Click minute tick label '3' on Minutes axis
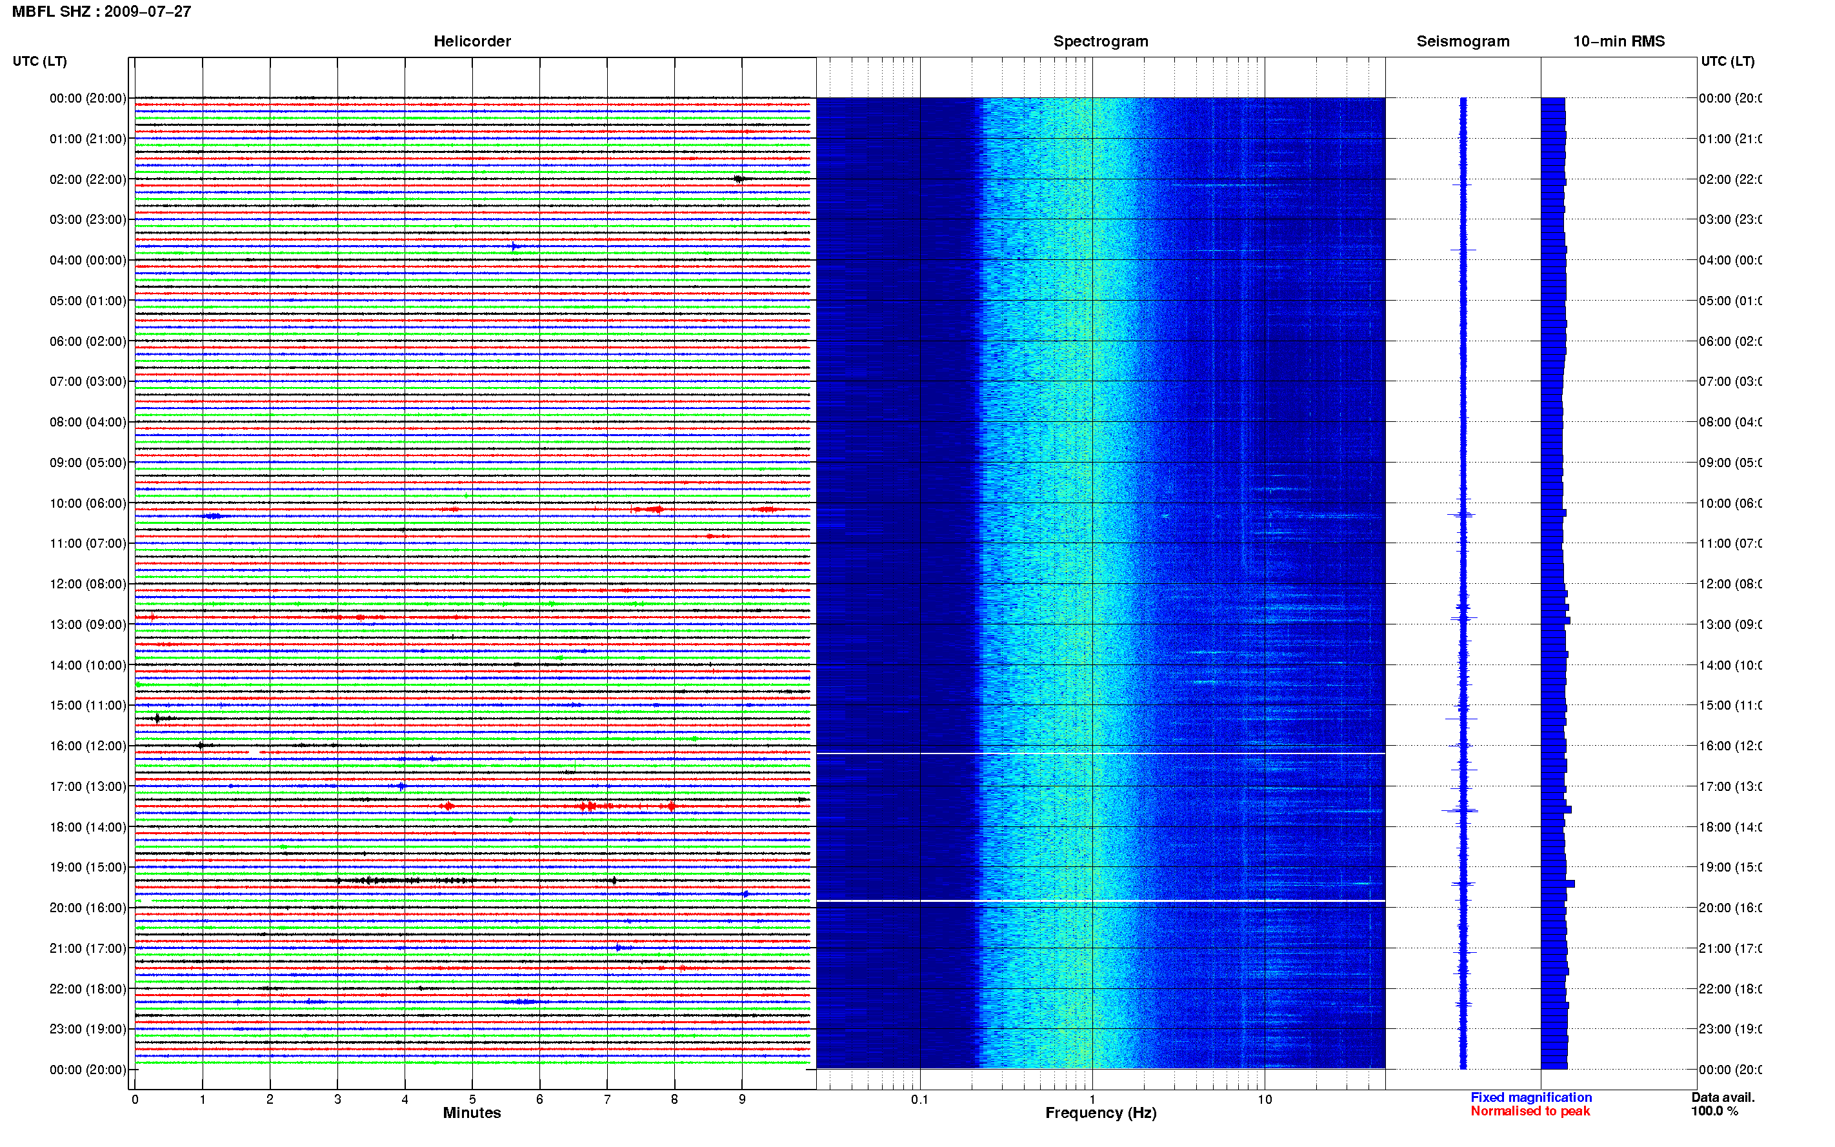1835x1147 pixels. point(337,1099)
